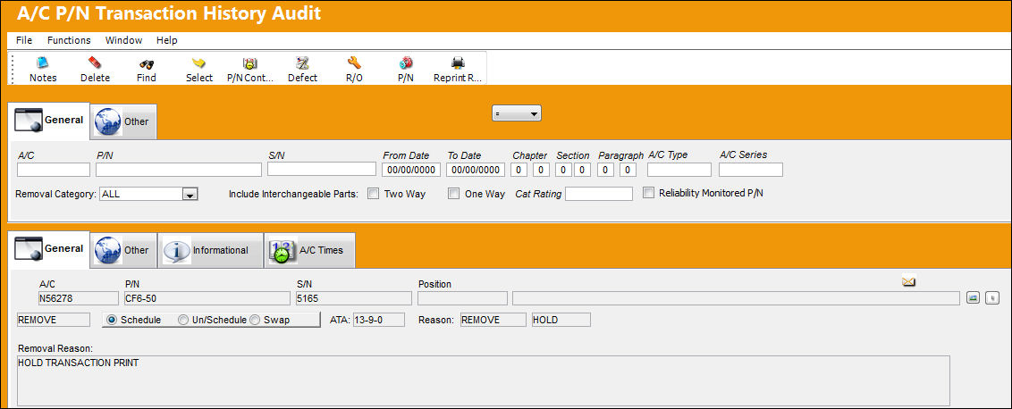The height and width of the screenshot is (409, 1012).
Task: Select the Un/Schedule radio button
Action: point(183,320)
